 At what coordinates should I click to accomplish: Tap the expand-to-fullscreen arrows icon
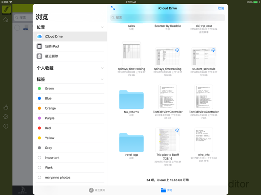113,8
